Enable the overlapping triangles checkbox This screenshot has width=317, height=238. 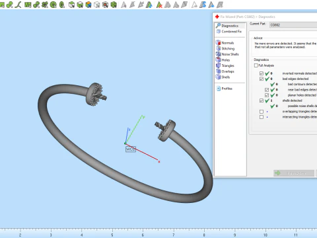click(262, 112)
